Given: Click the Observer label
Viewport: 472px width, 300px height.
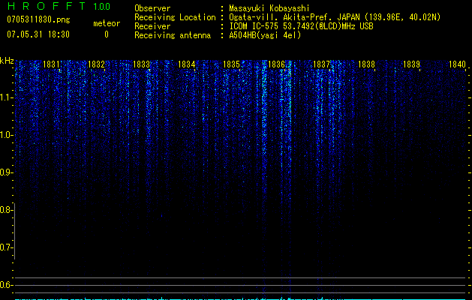Looking at the screenshot, I should [152, 8].
